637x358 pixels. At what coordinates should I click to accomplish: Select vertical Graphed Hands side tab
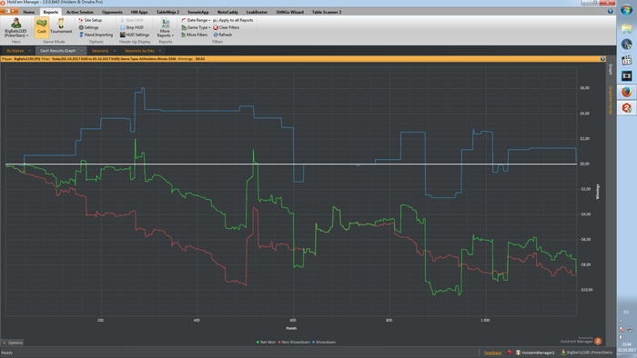click(x=611, y=100)
